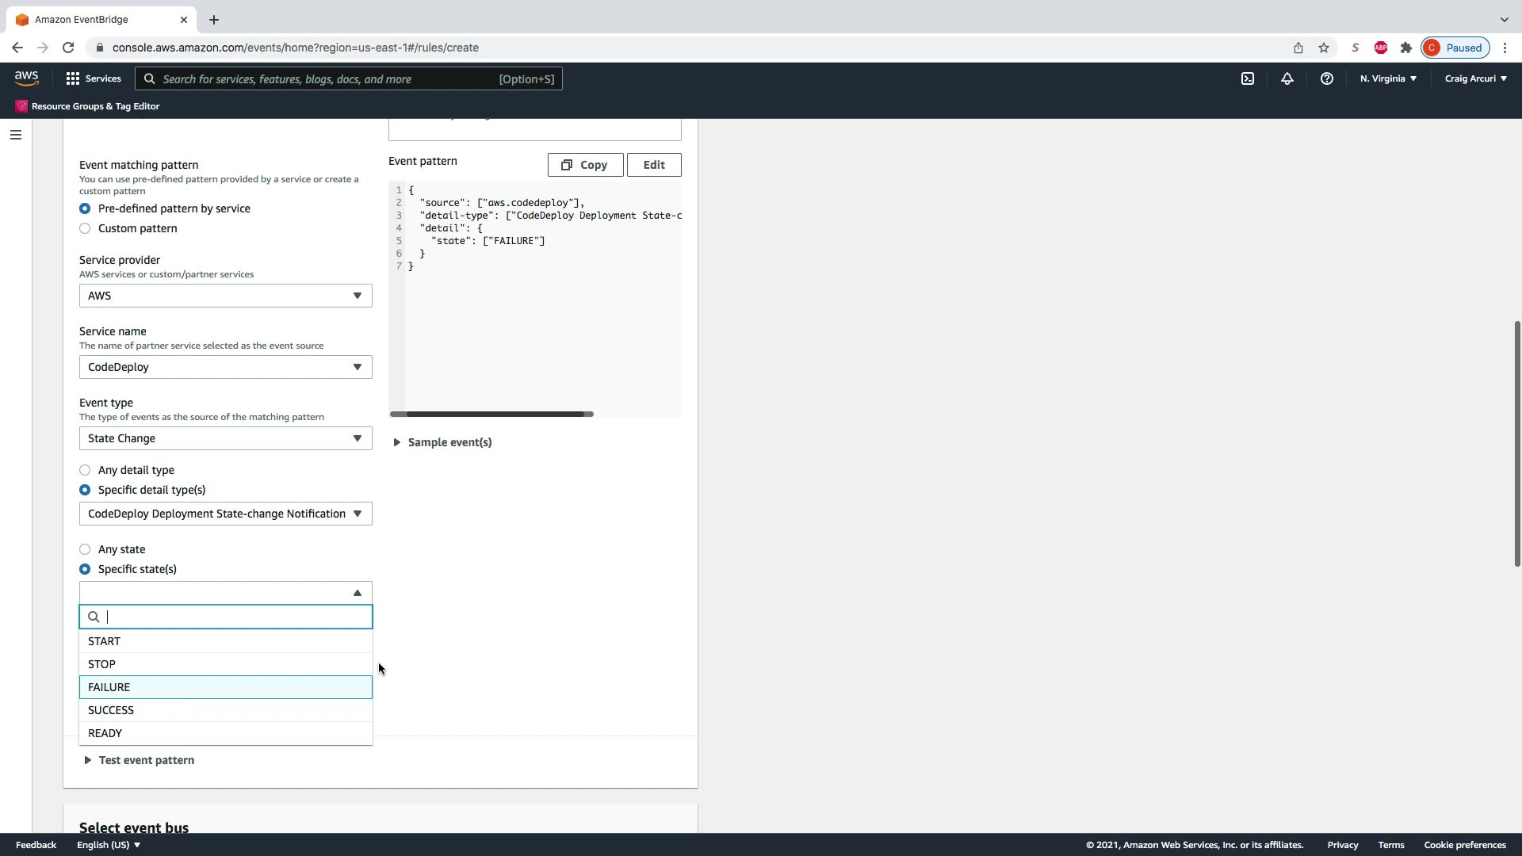Viewport: 1522px width, 856px height.
Task: Bookmark page with the star icon
Action: click(x=1323, y=48)
